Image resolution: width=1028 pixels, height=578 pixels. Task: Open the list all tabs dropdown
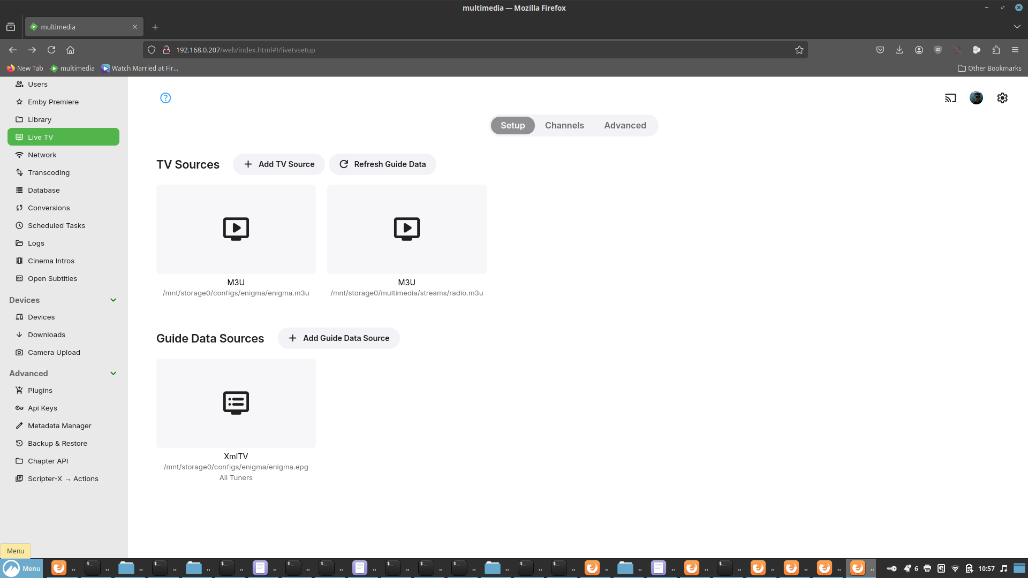coord(1017,27)
